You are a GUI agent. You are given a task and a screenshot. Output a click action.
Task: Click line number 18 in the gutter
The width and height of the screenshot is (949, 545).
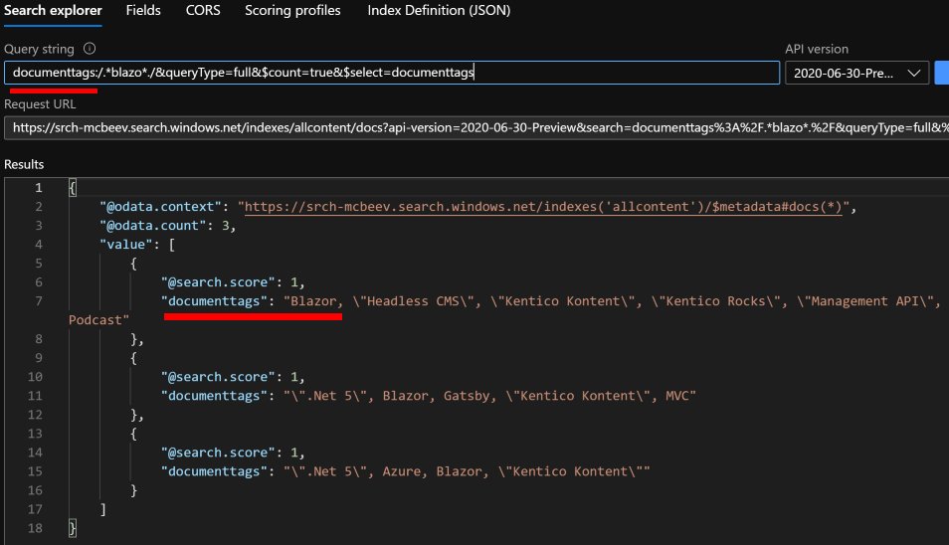35,528
